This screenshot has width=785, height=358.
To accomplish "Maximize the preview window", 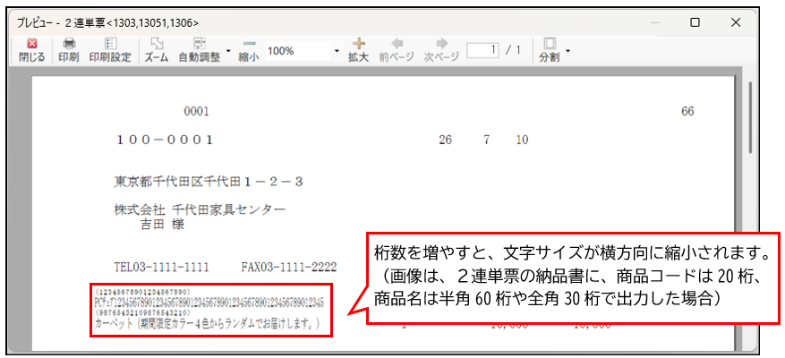I will tap(695, 22).
